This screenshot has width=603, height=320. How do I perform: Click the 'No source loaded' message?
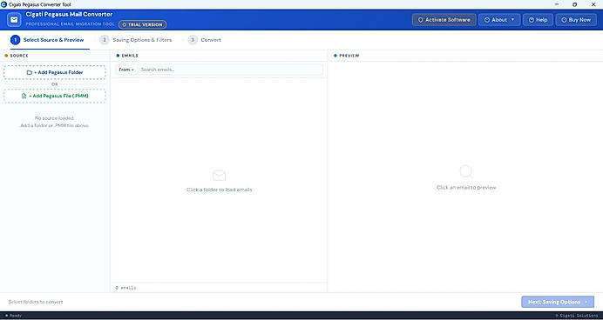pos(55,118)
